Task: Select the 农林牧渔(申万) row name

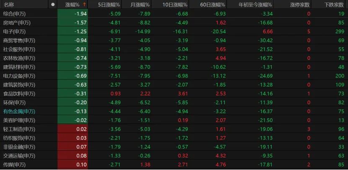Action: (19, 58)
